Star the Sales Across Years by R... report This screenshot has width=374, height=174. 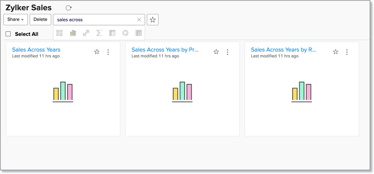[336, 52]
